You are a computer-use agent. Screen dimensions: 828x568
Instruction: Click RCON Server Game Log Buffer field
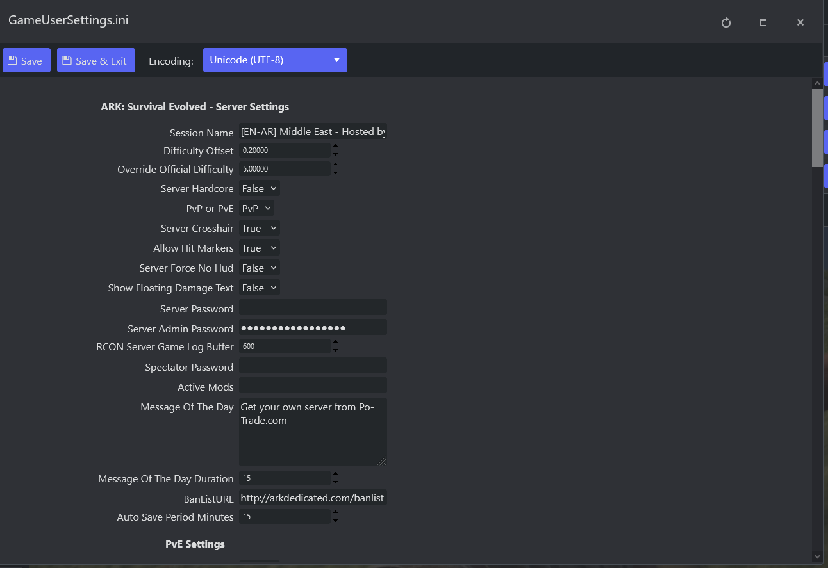[285, 346]
